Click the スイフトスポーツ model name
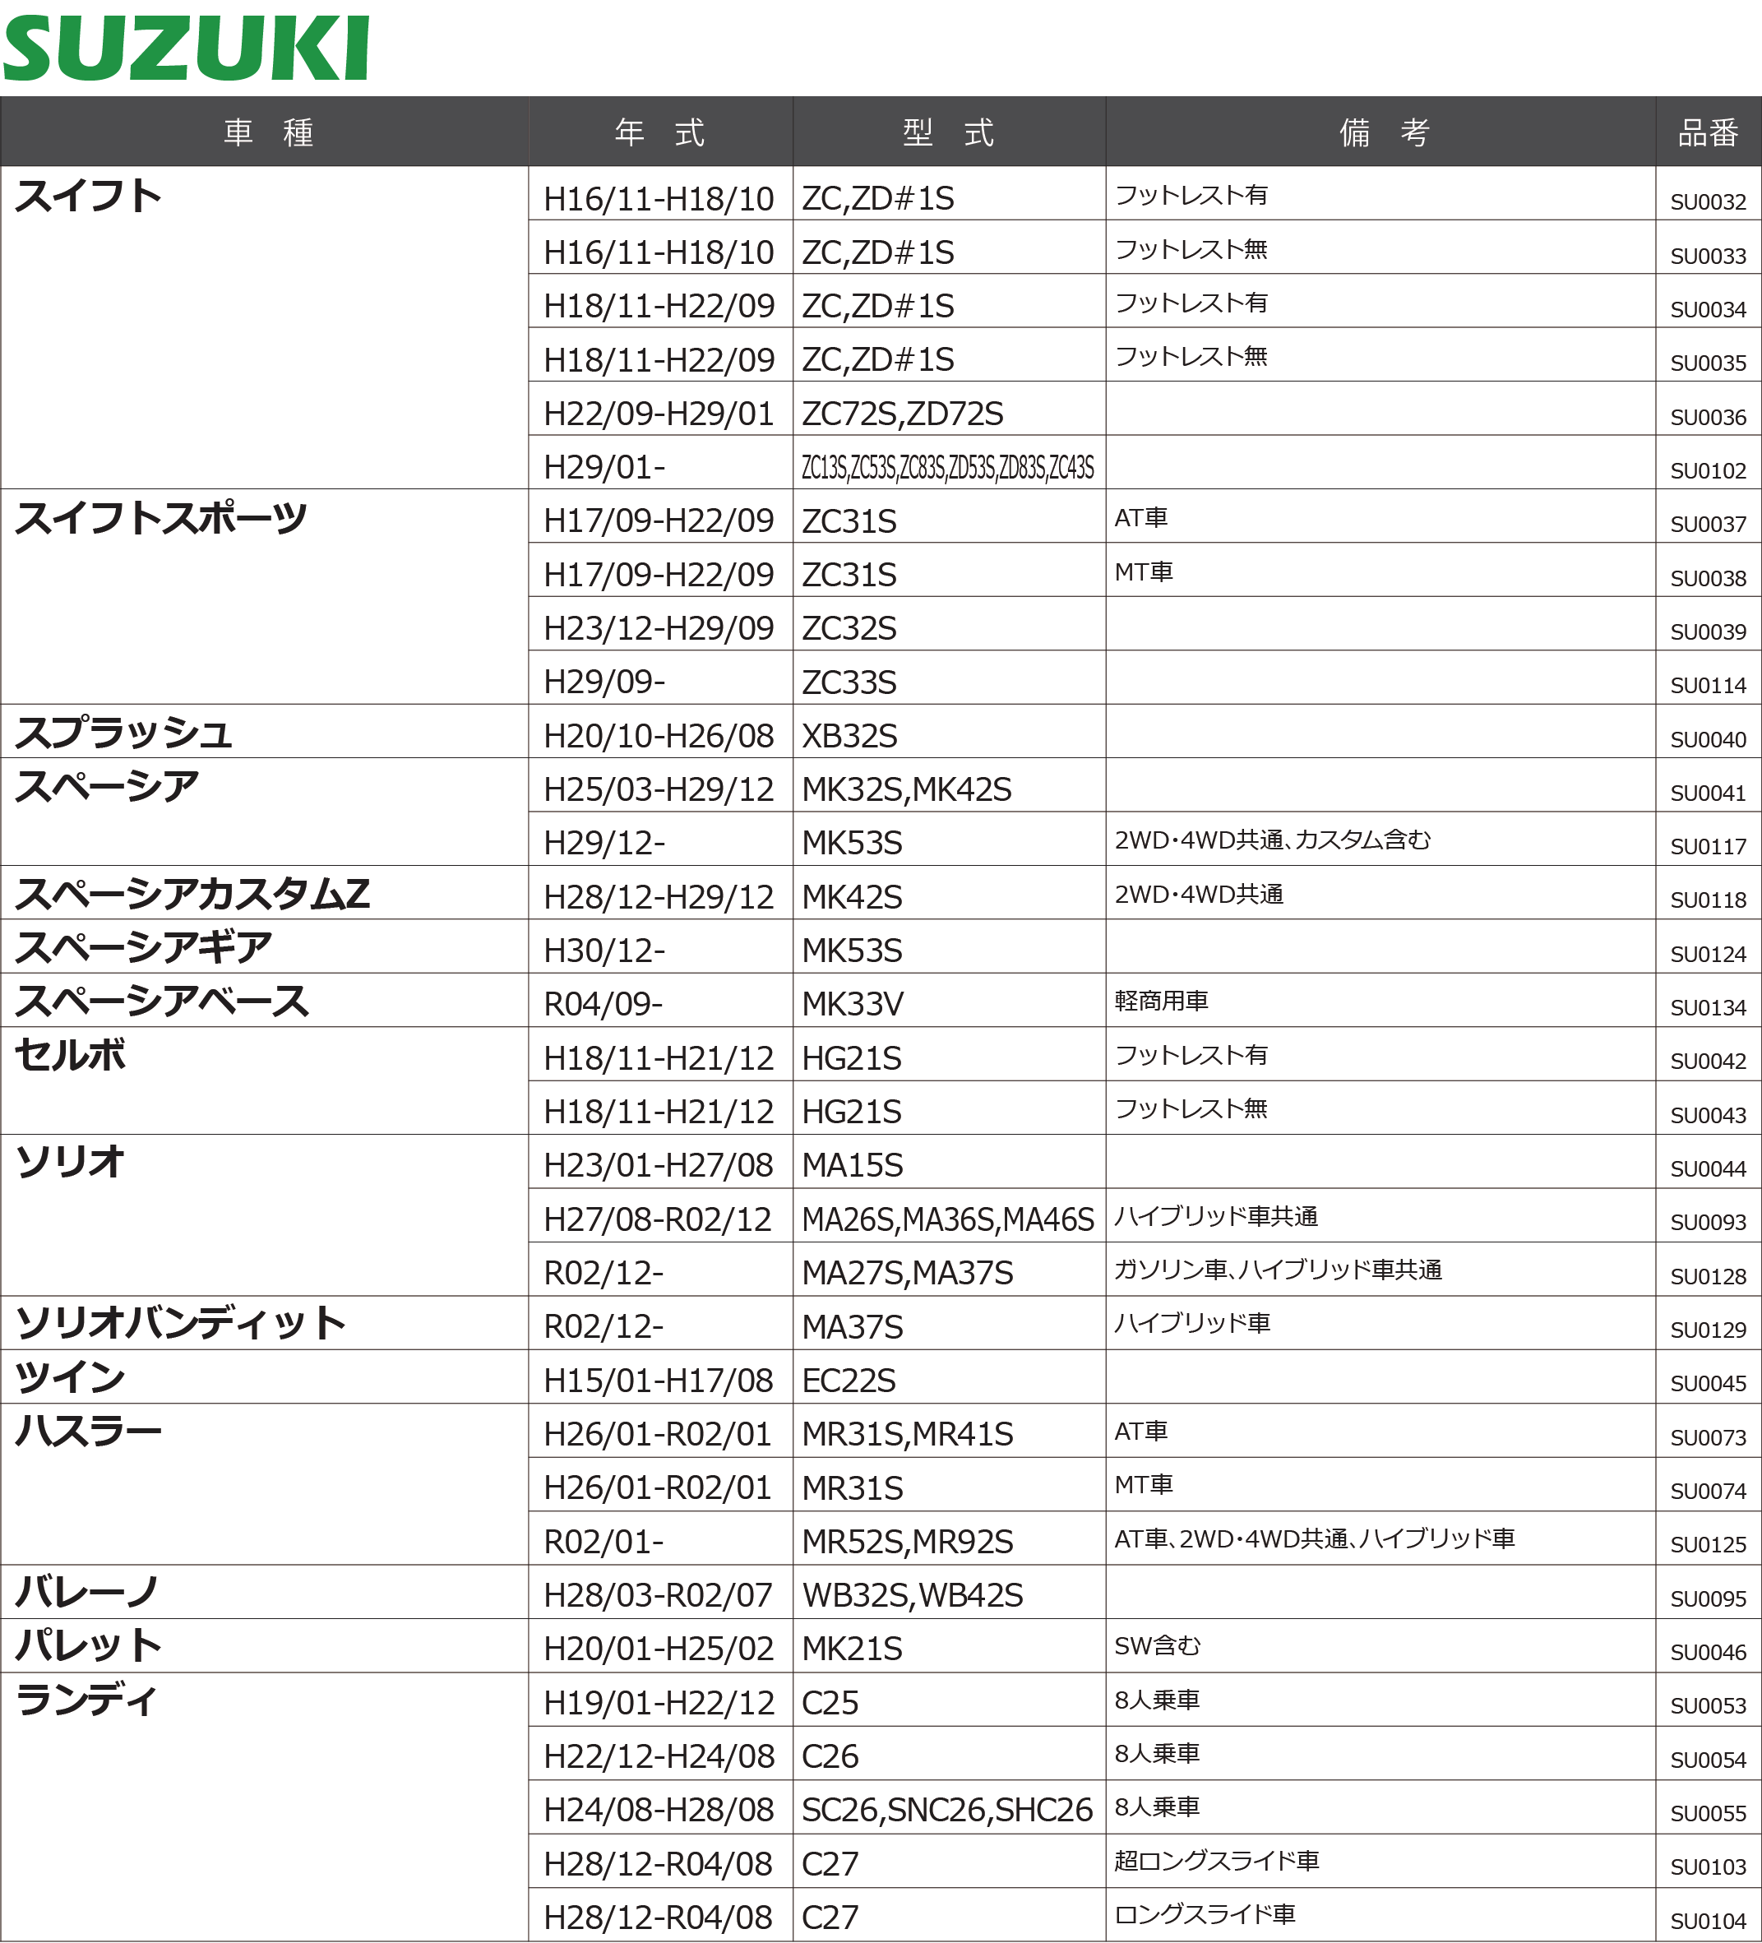The width and height of the screenshot is (1762, 1943). (x=161, y=519)
